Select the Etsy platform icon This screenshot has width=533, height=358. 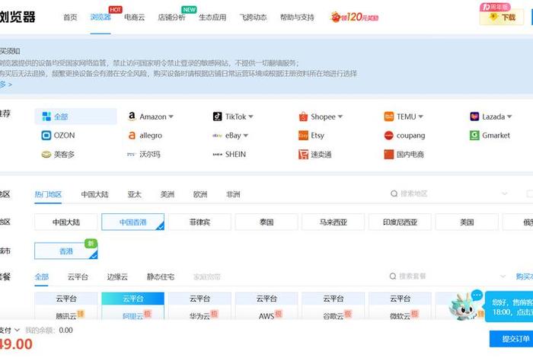click(303, 136)
